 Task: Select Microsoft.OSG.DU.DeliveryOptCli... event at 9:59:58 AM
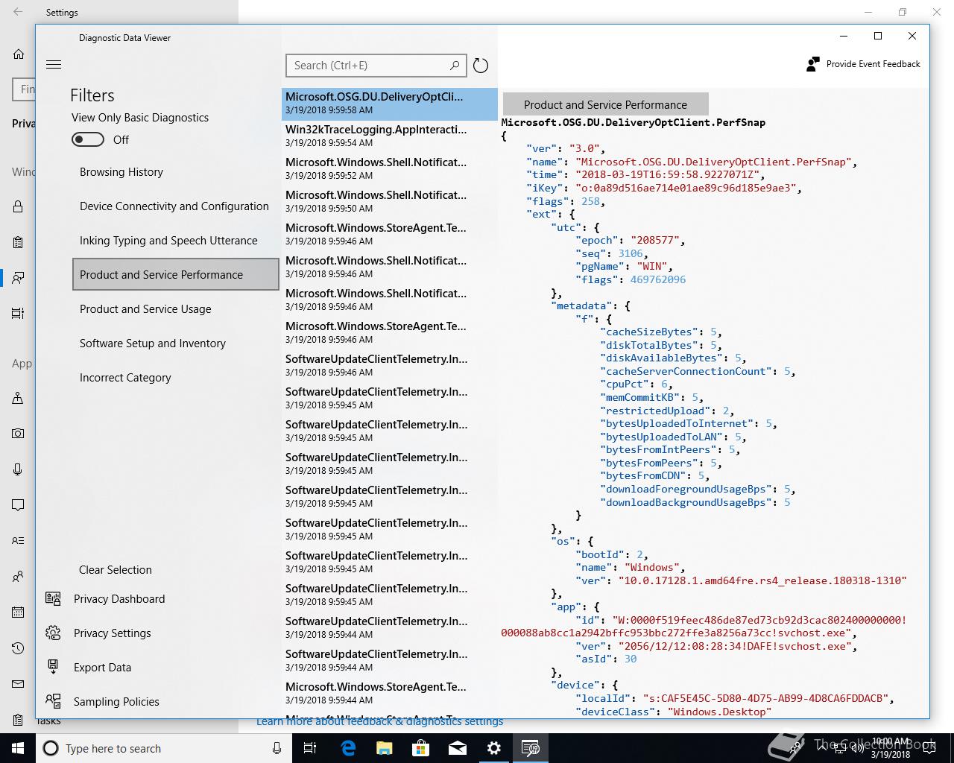click(389, 104)
